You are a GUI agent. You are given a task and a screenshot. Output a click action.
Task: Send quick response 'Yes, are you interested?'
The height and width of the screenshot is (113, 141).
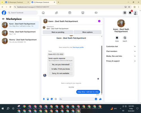[61, 64]
